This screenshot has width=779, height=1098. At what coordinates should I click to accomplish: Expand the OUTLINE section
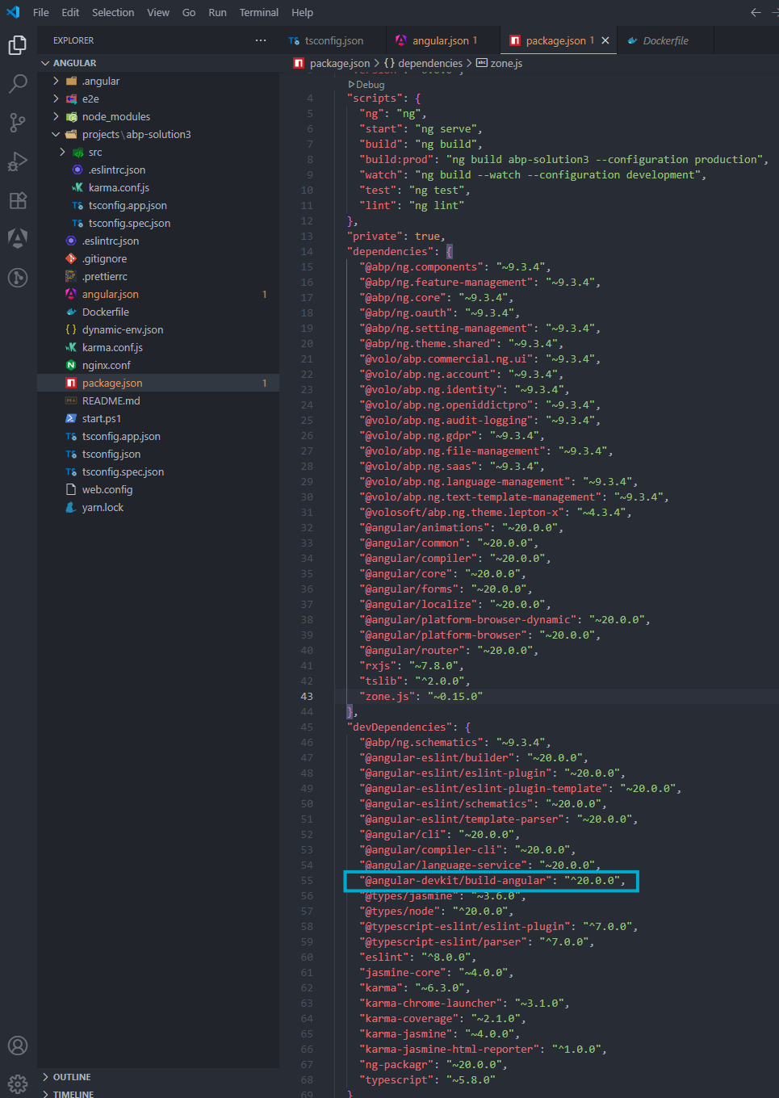71,1077
